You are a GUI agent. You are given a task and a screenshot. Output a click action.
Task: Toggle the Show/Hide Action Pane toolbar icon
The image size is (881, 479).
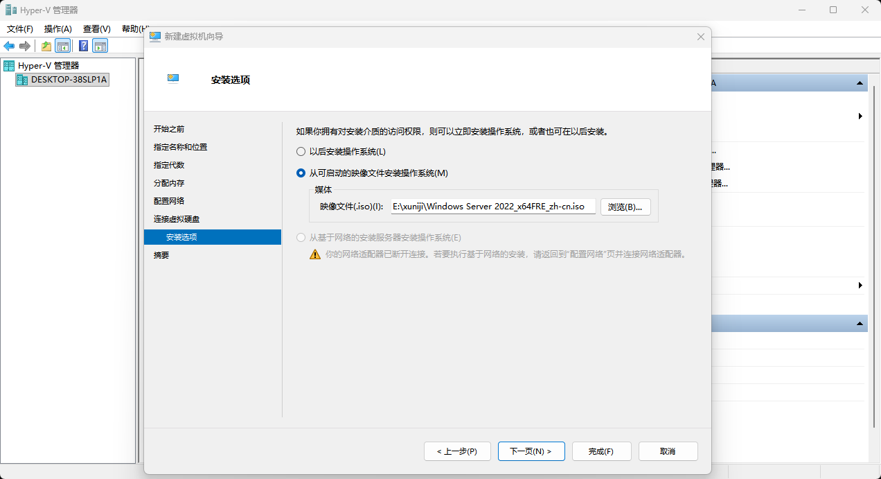tap(100, 46)
